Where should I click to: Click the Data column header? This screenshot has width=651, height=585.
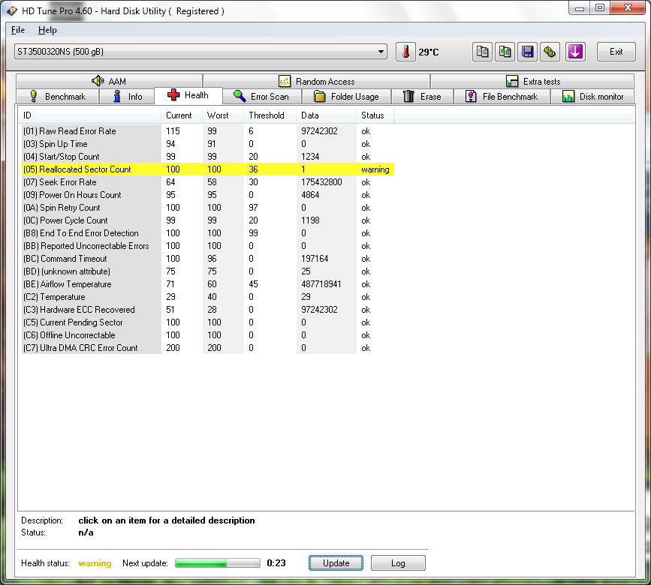click(327, 115)
